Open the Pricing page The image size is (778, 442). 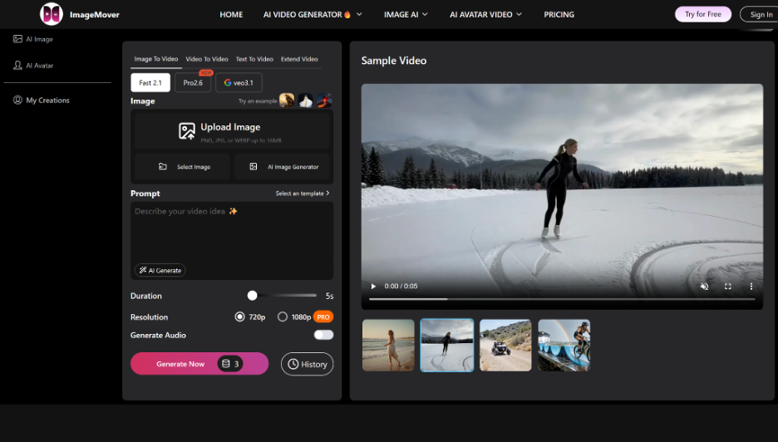[559, 14]
